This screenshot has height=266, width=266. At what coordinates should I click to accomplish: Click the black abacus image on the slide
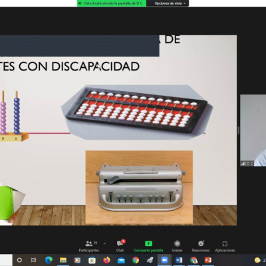137,112
